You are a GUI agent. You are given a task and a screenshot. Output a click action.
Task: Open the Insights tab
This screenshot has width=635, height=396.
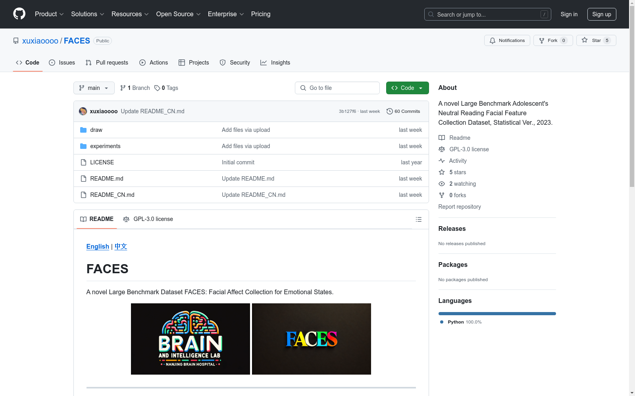point(275,63)
